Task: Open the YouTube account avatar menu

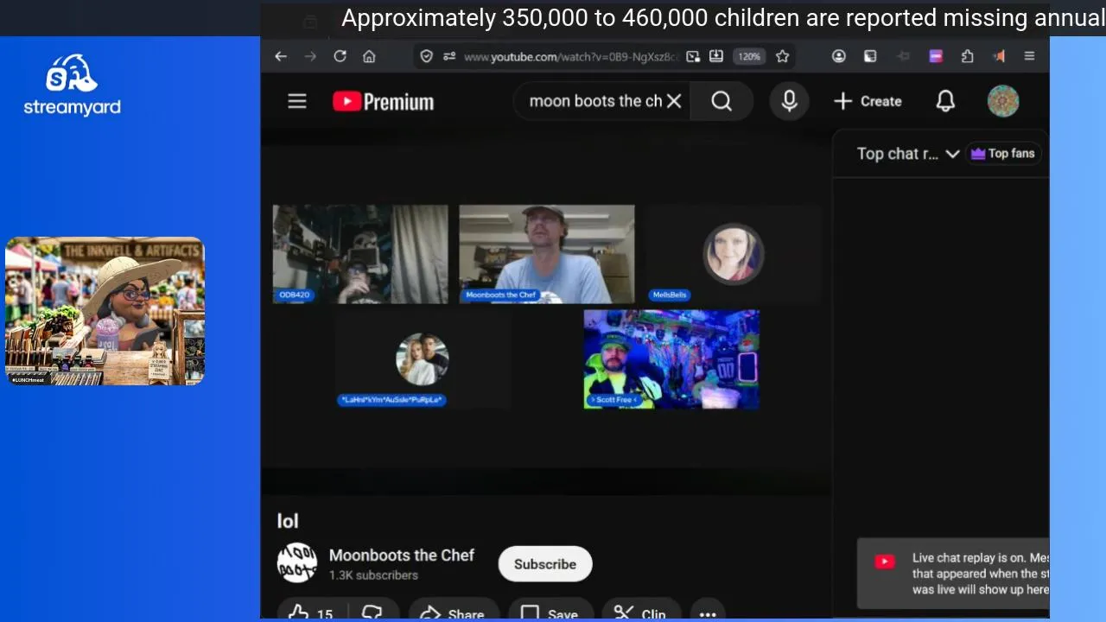Action: tap(1003, 101)
